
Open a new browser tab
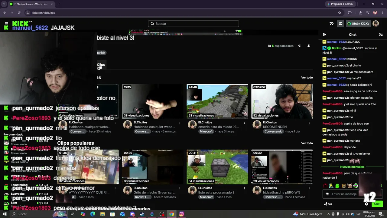tap(59, 4)
